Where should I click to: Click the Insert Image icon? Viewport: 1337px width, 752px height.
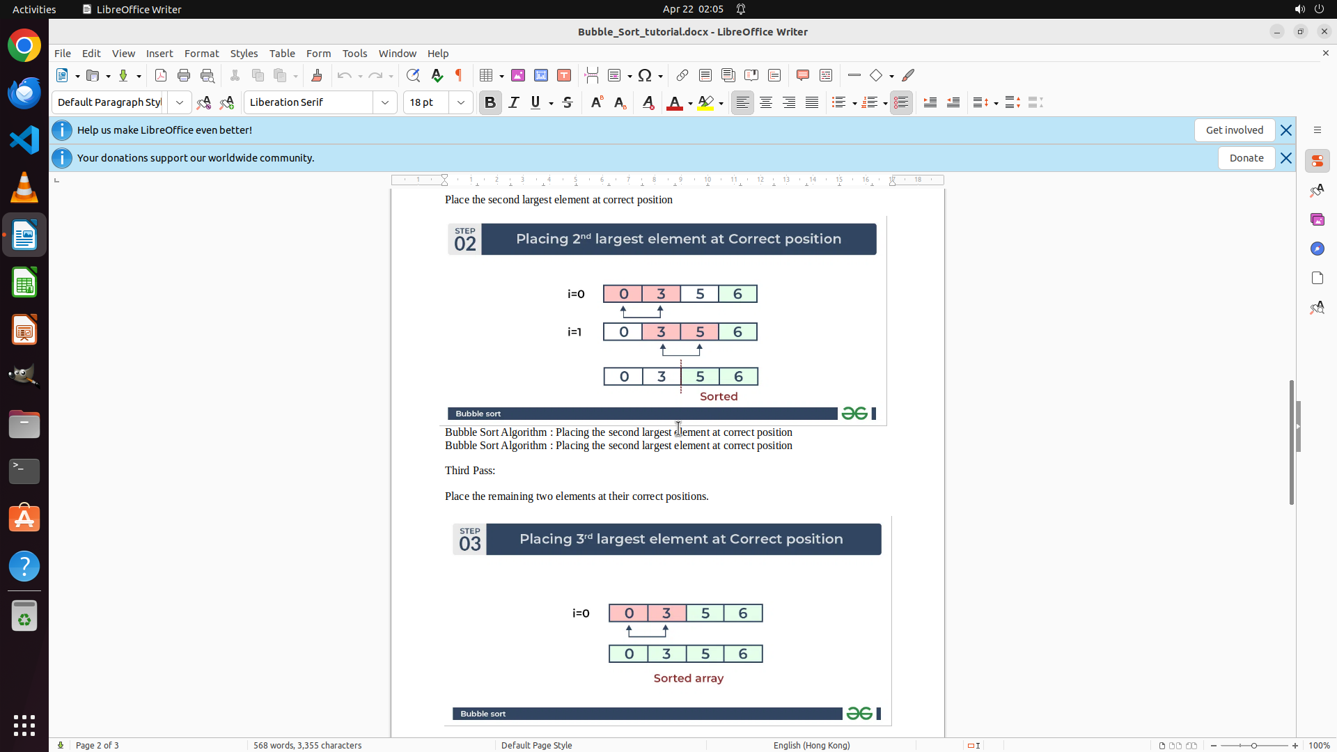click(518, 75)
